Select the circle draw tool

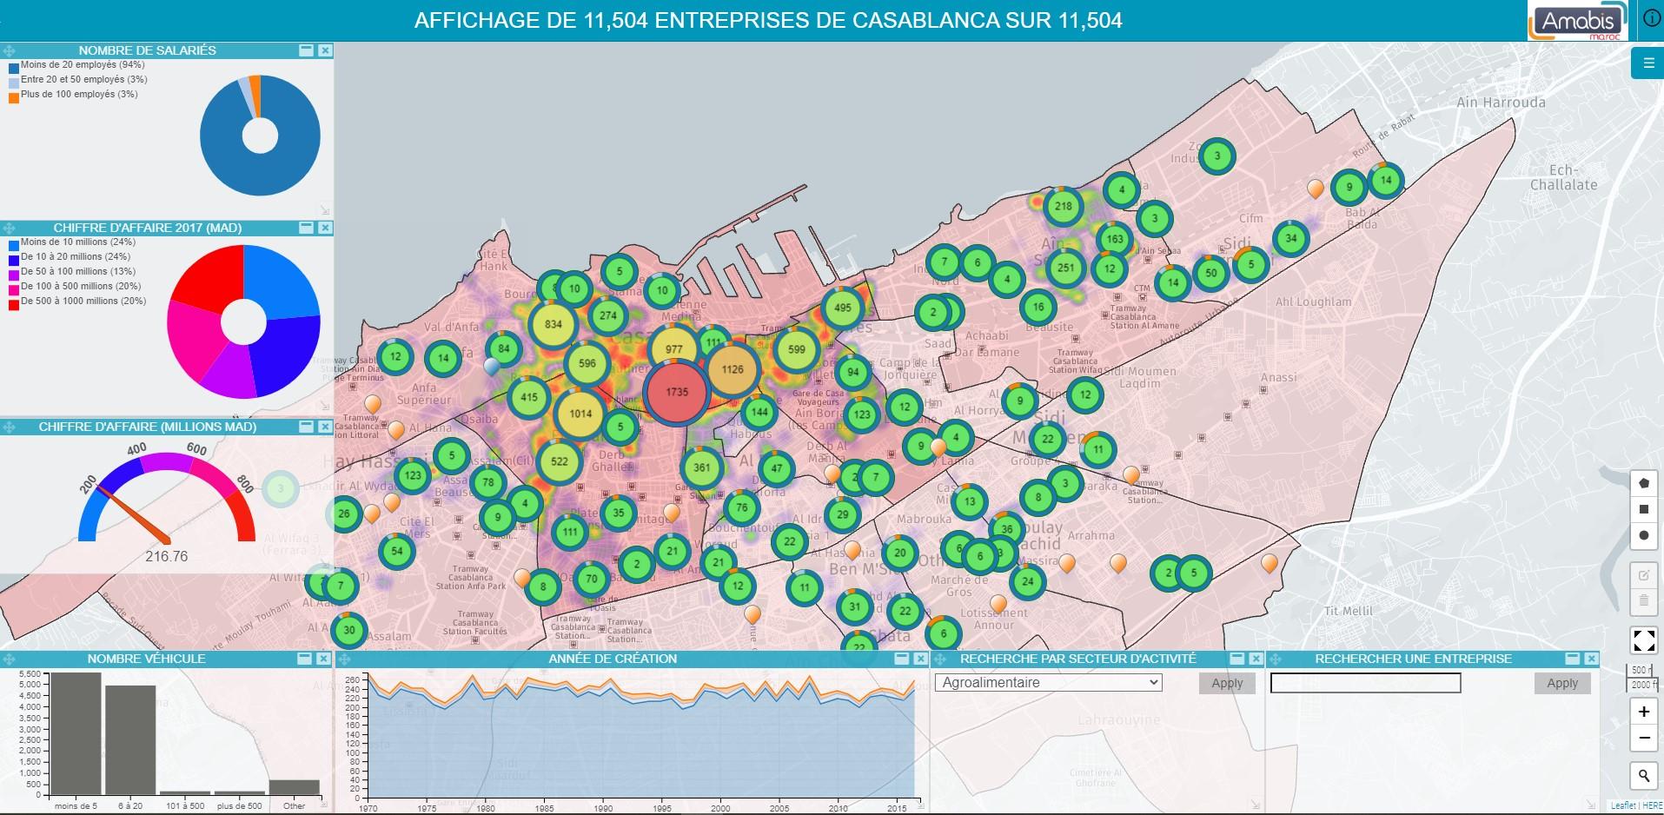coord(1643,536)
